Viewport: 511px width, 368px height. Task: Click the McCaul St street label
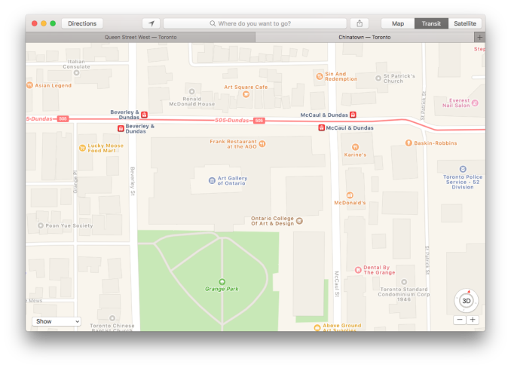[x=337, y=284]
